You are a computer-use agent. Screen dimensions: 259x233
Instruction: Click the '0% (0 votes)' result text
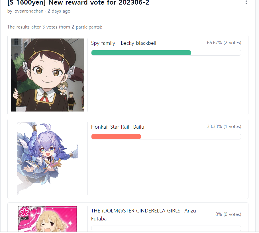coord(228,214)
